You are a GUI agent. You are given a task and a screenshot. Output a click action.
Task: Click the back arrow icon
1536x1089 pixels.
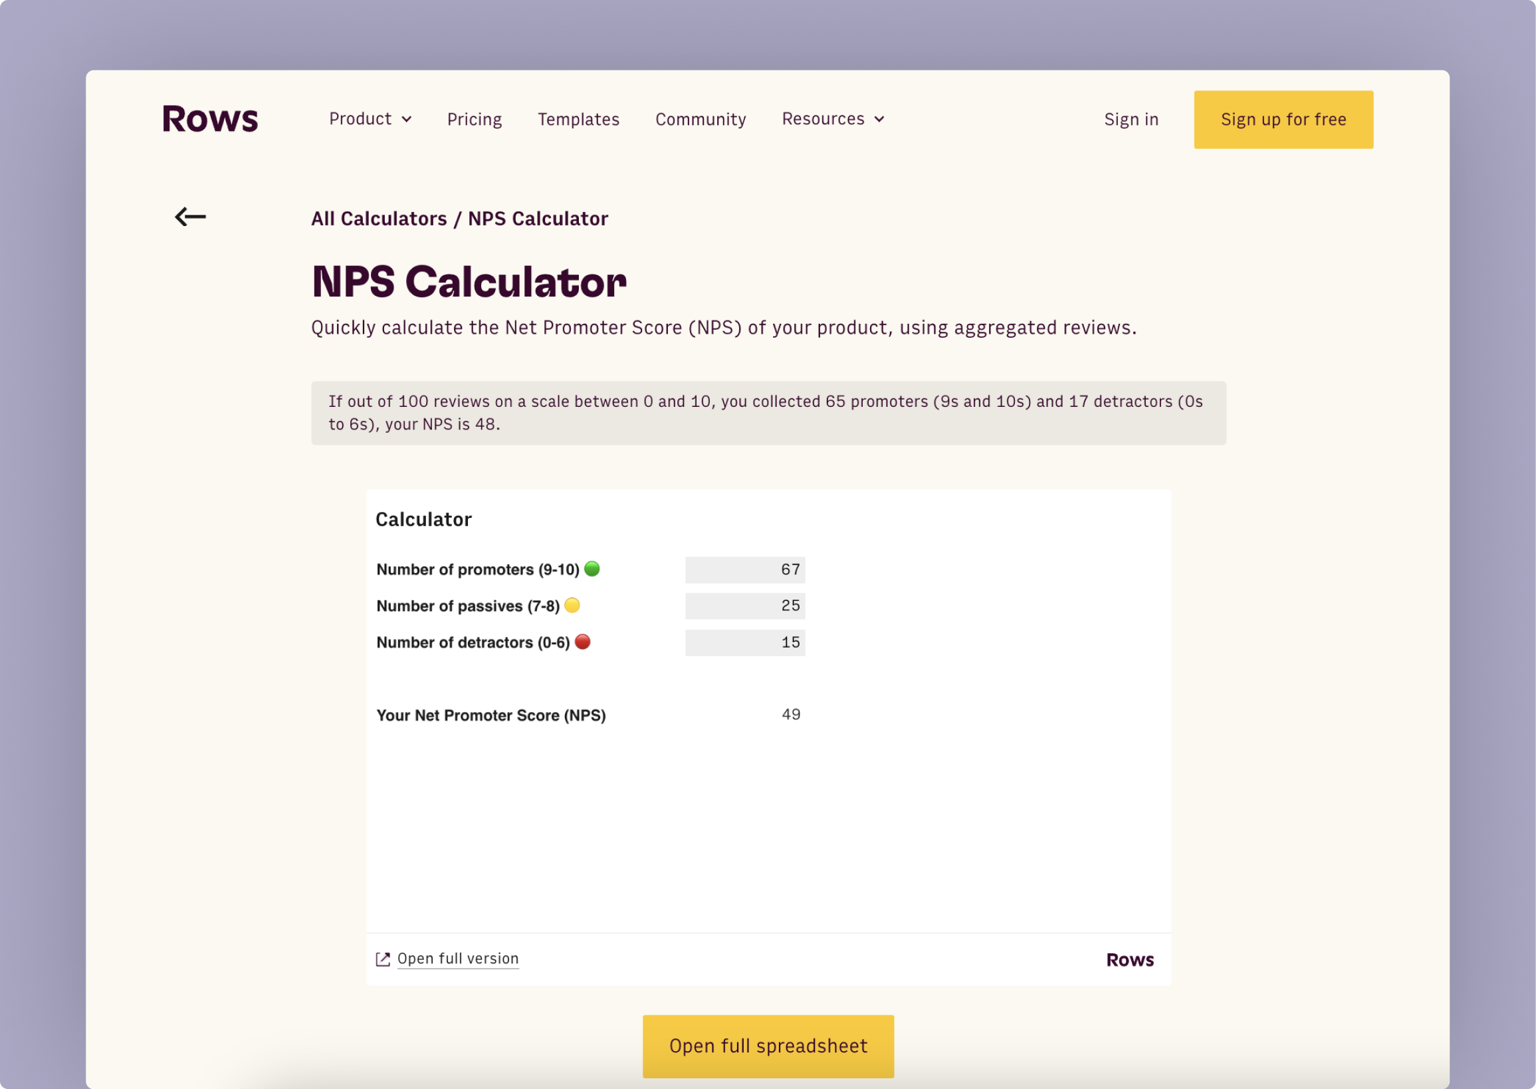(190, 217)
